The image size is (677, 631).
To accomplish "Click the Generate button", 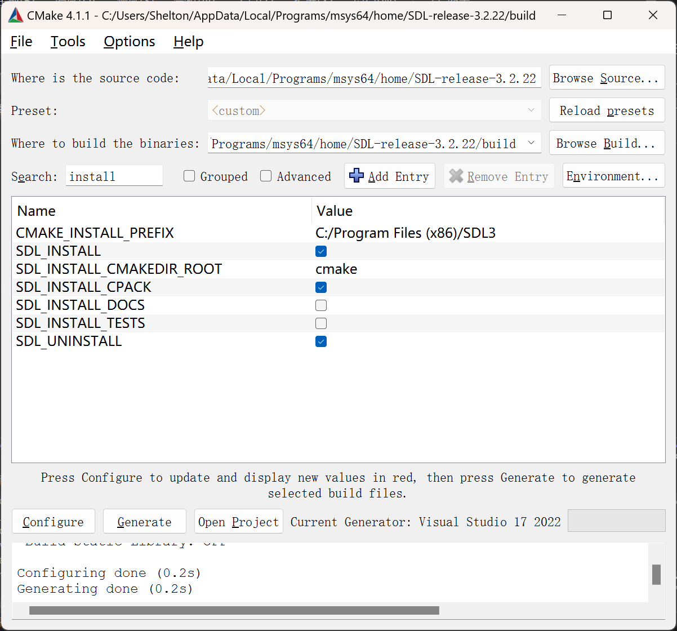I will pyautogui.click(x=144, y=522).
